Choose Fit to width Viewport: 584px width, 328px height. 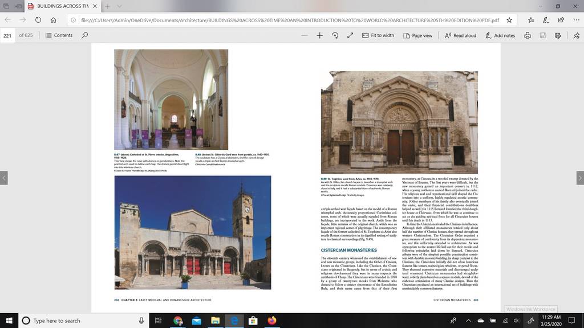point(378,35)
